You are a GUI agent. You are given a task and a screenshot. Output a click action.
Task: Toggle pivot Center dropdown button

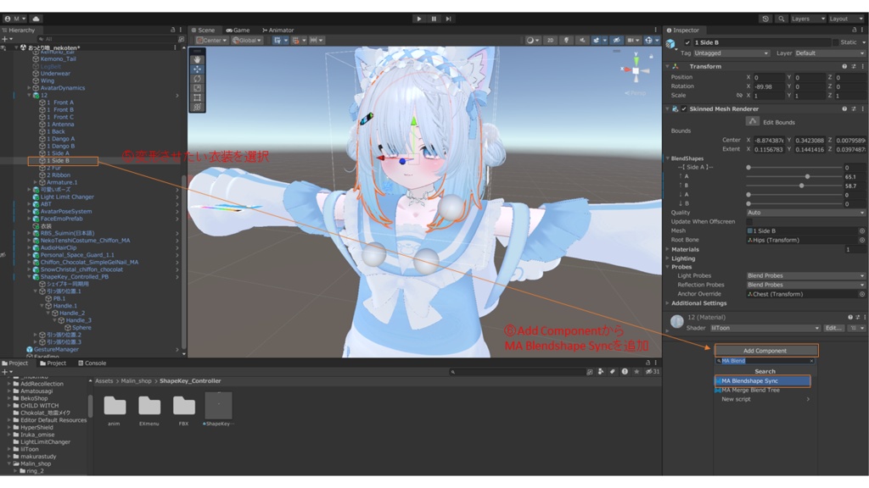pyautogui.click(x=211, y=41)
